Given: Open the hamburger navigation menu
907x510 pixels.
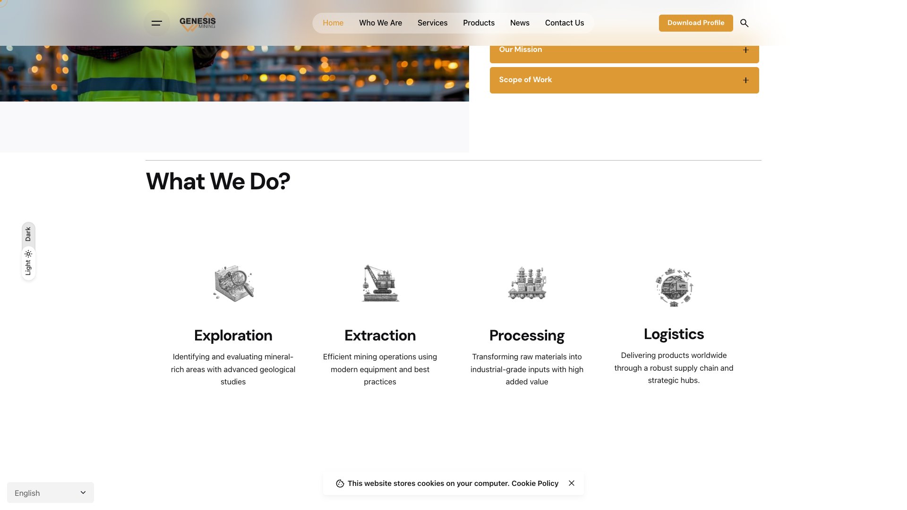Looking at the screenshot, I should (x=156, y=23).
